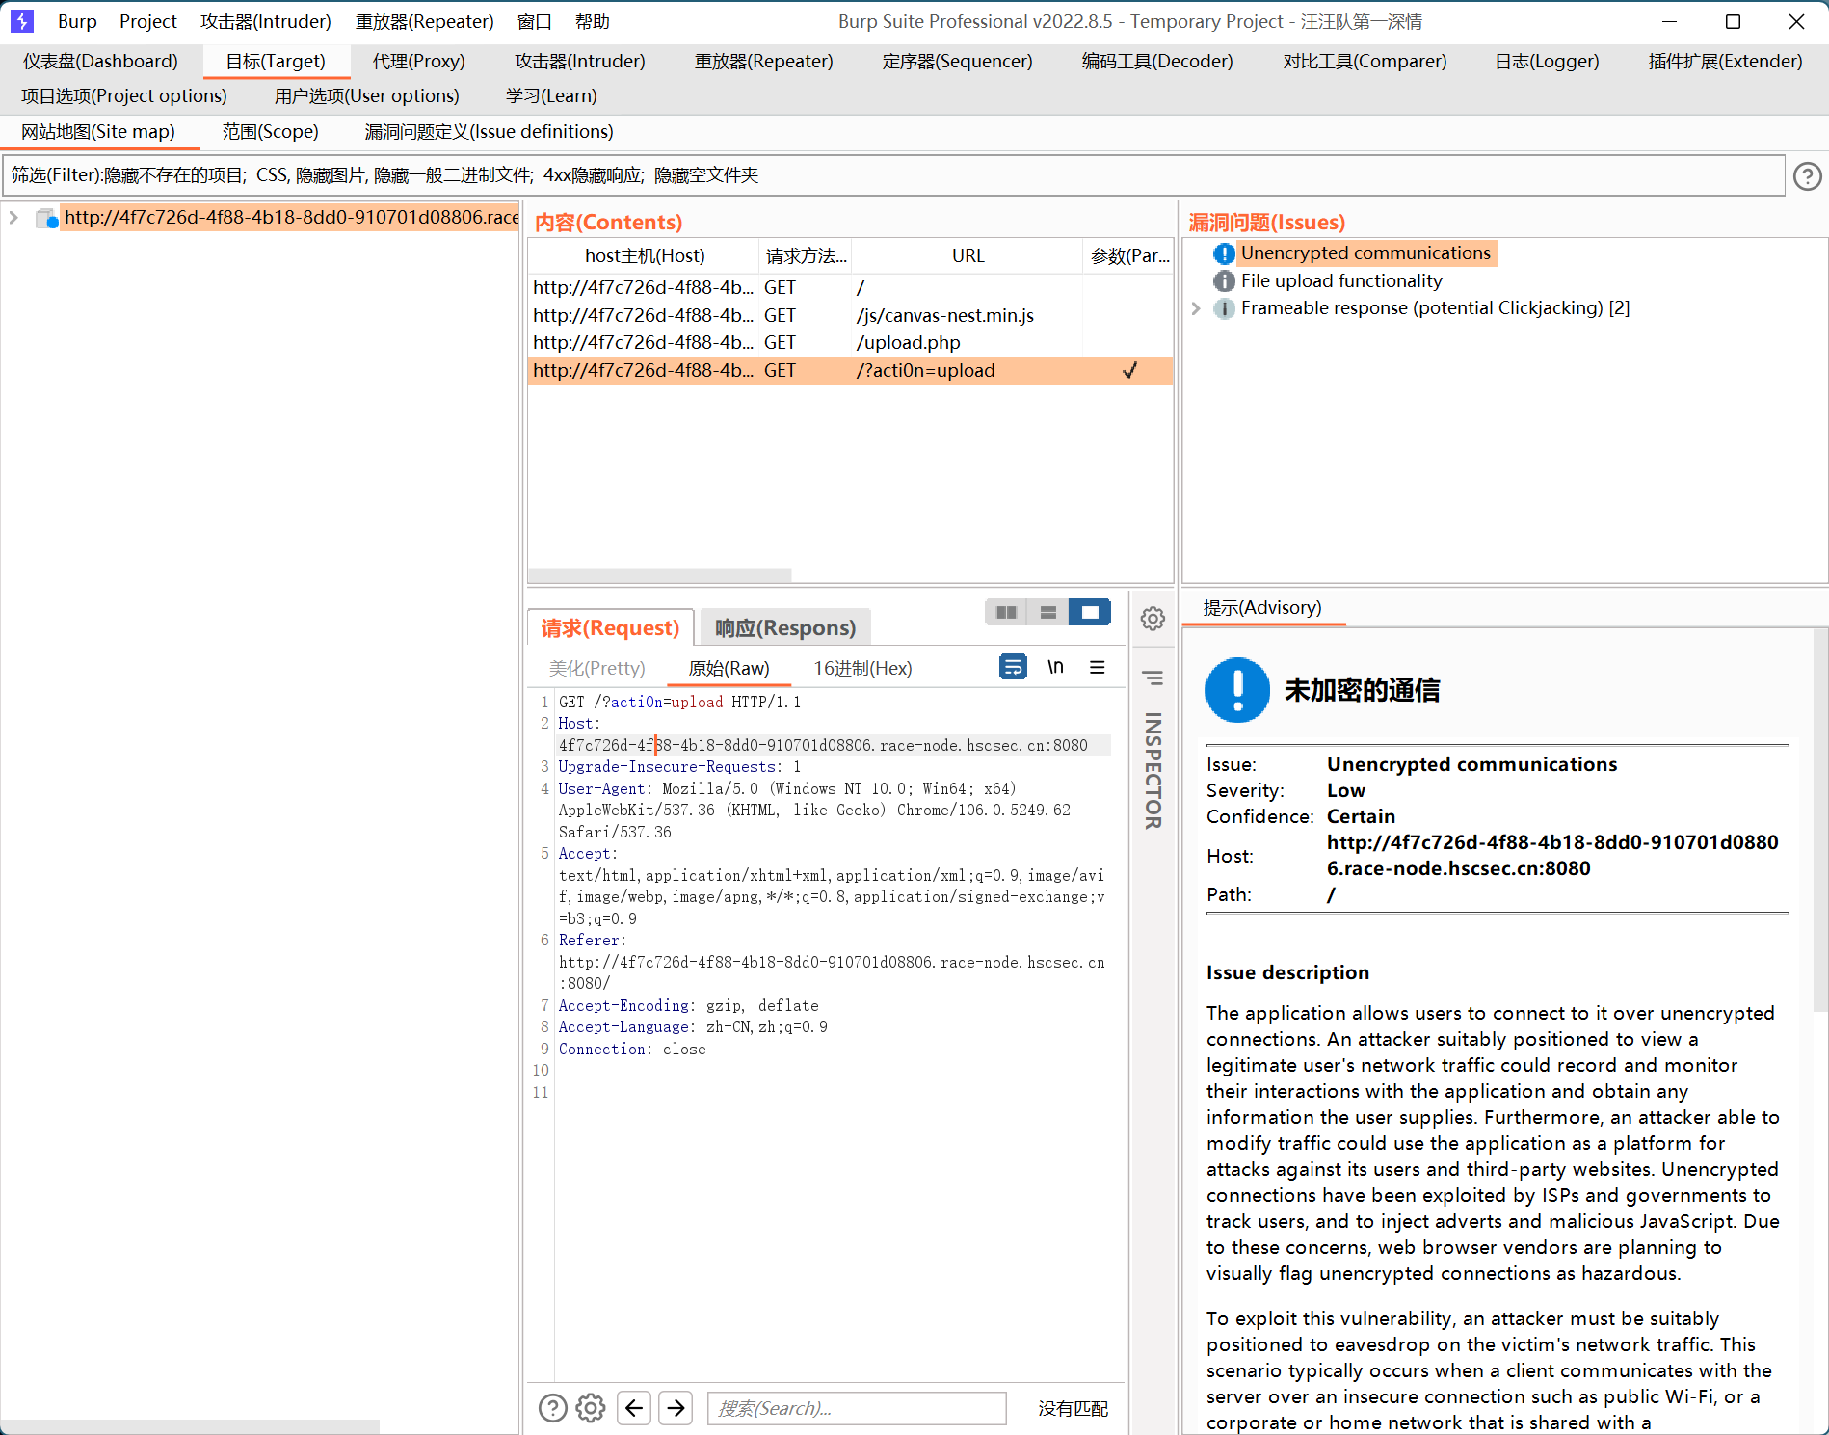The image size is (1829, 1435).
Task: Select the /upload.php row
Action: [x=850, y=343]
